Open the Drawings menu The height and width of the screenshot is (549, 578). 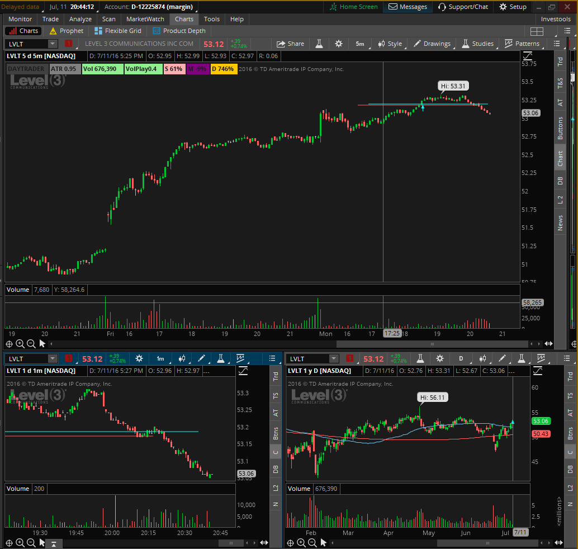pos(432,44)
